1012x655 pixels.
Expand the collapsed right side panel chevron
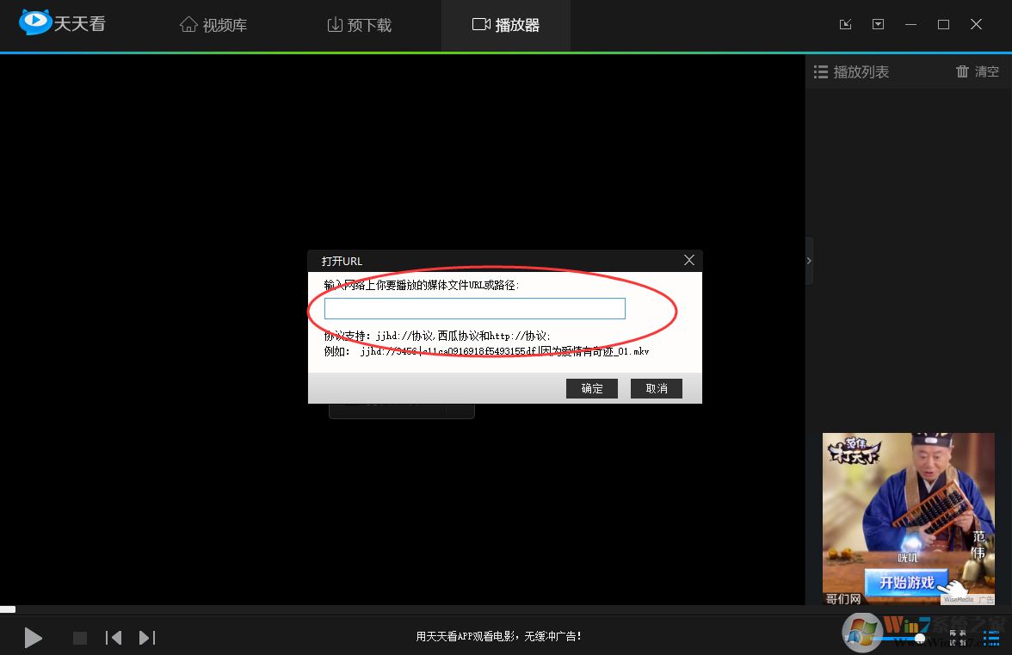pyautogui.click(x=808, y=260)
